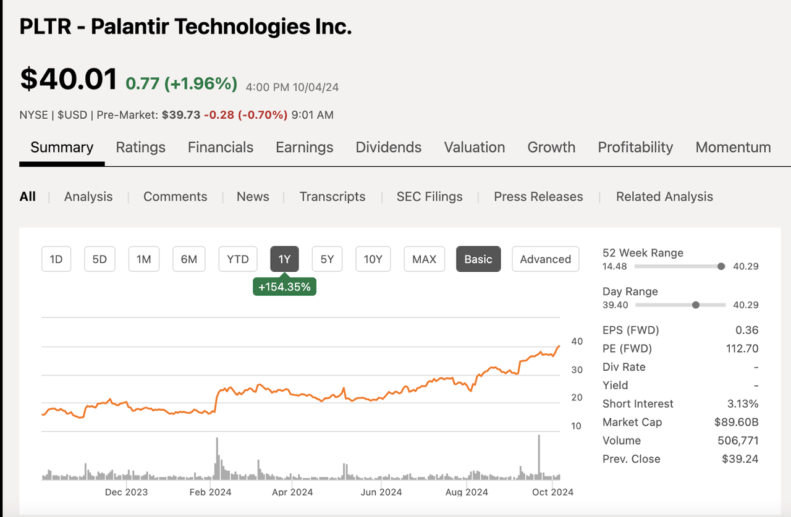Click the Volume value 506,771
791x517 pixels.
pyautogui.click(x=738, y=440)
